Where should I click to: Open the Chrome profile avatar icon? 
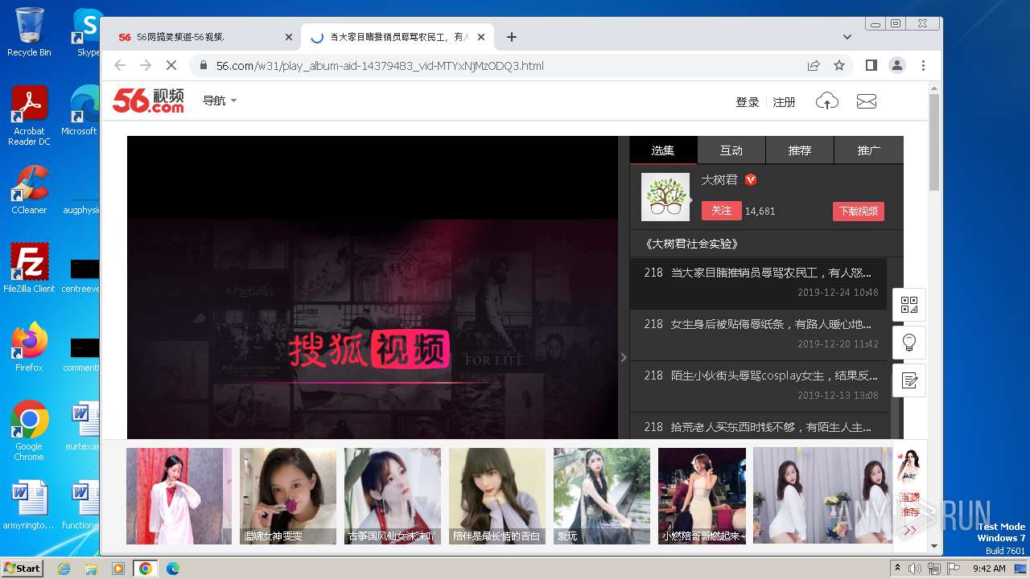tap(896, 65)
